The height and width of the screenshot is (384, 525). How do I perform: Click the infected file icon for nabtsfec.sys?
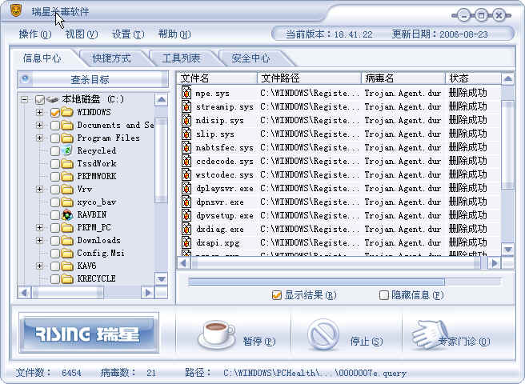coord(186,147)
